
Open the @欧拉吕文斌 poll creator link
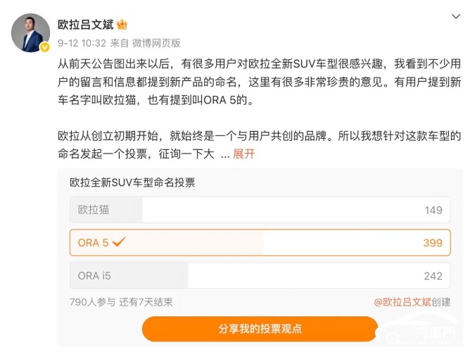click(x=402, y=301)
